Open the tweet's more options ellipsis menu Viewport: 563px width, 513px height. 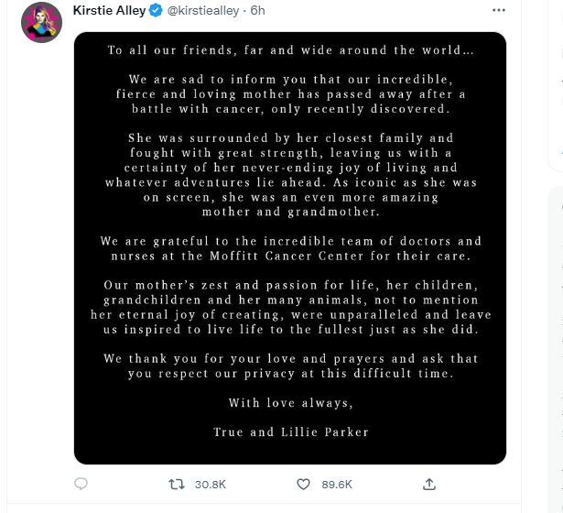498,11
